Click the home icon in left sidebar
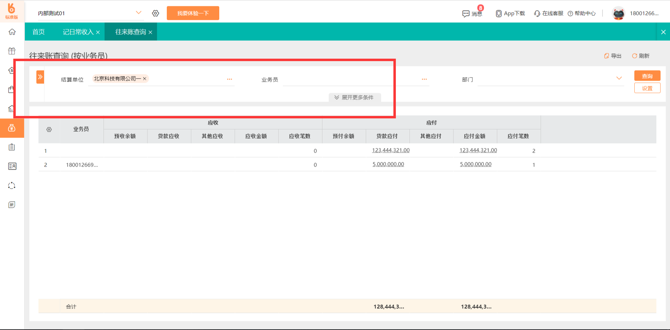Image resolution: width=670 pixels, height=330 pixels. 12,32
